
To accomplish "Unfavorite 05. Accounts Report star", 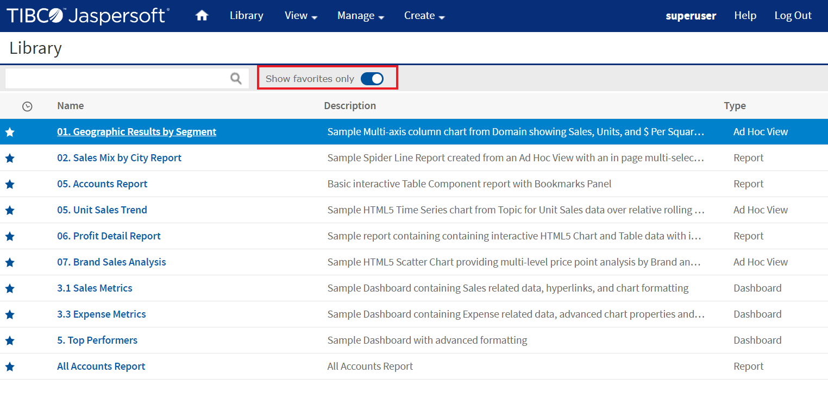I will 10,184.
